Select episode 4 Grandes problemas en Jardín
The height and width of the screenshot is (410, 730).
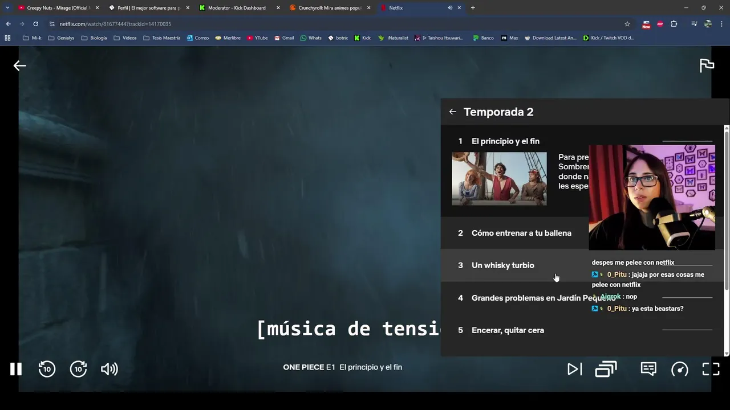[x=582, y=298]
